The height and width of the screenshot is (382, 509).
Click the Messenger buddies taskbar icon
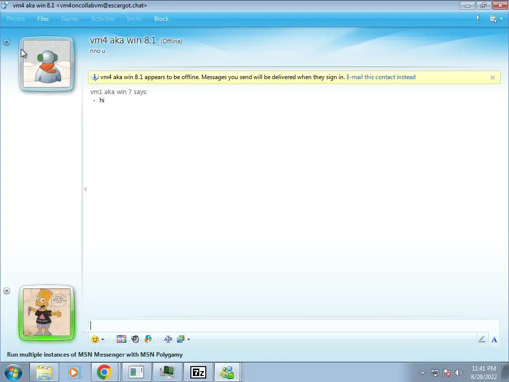pyautogui.click(x=227, y=372)
